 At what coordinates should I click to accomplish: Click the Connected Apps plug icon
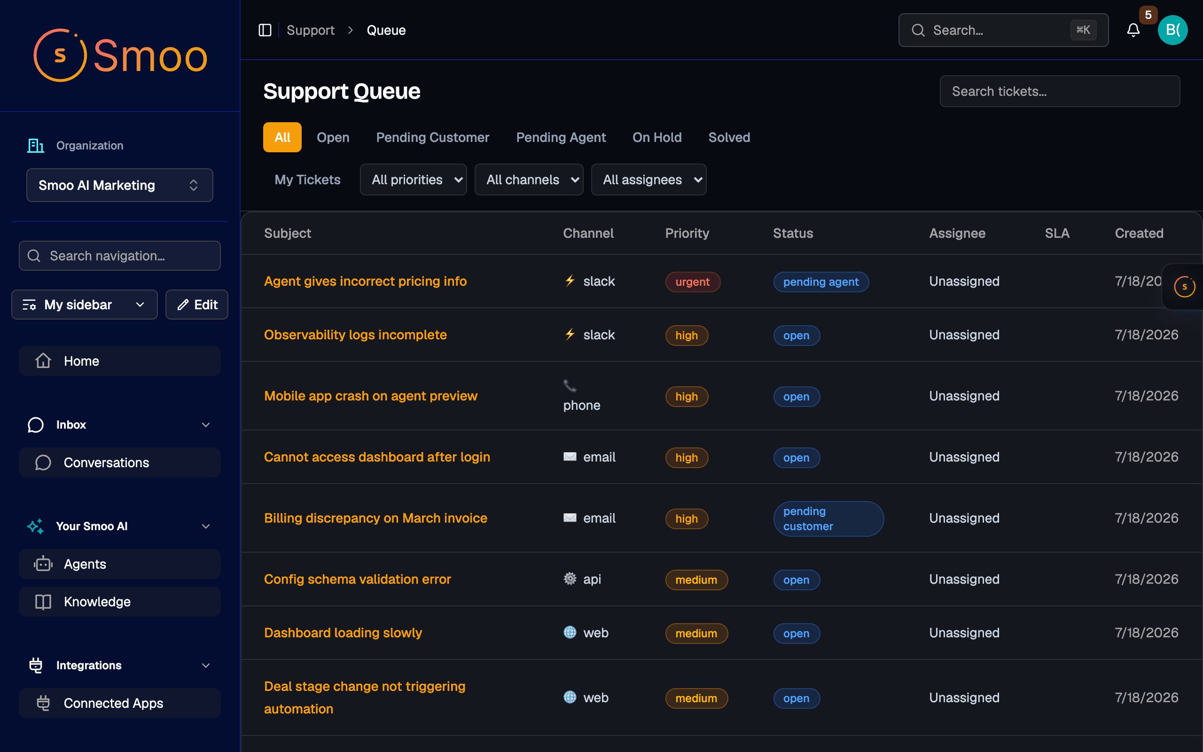(x=43, y=703)
